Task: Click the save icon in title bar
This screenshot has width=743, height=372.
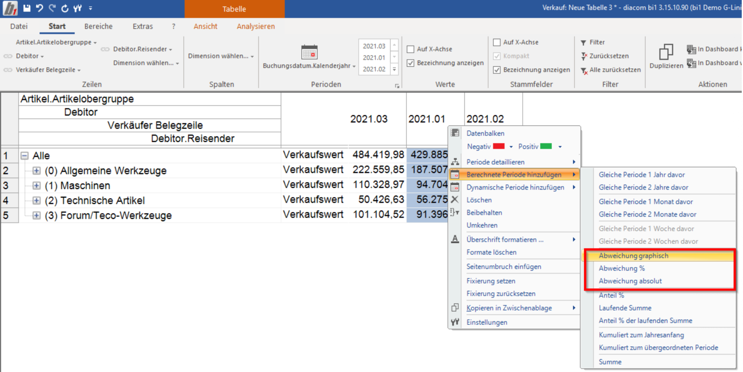Action: point(27,8)
